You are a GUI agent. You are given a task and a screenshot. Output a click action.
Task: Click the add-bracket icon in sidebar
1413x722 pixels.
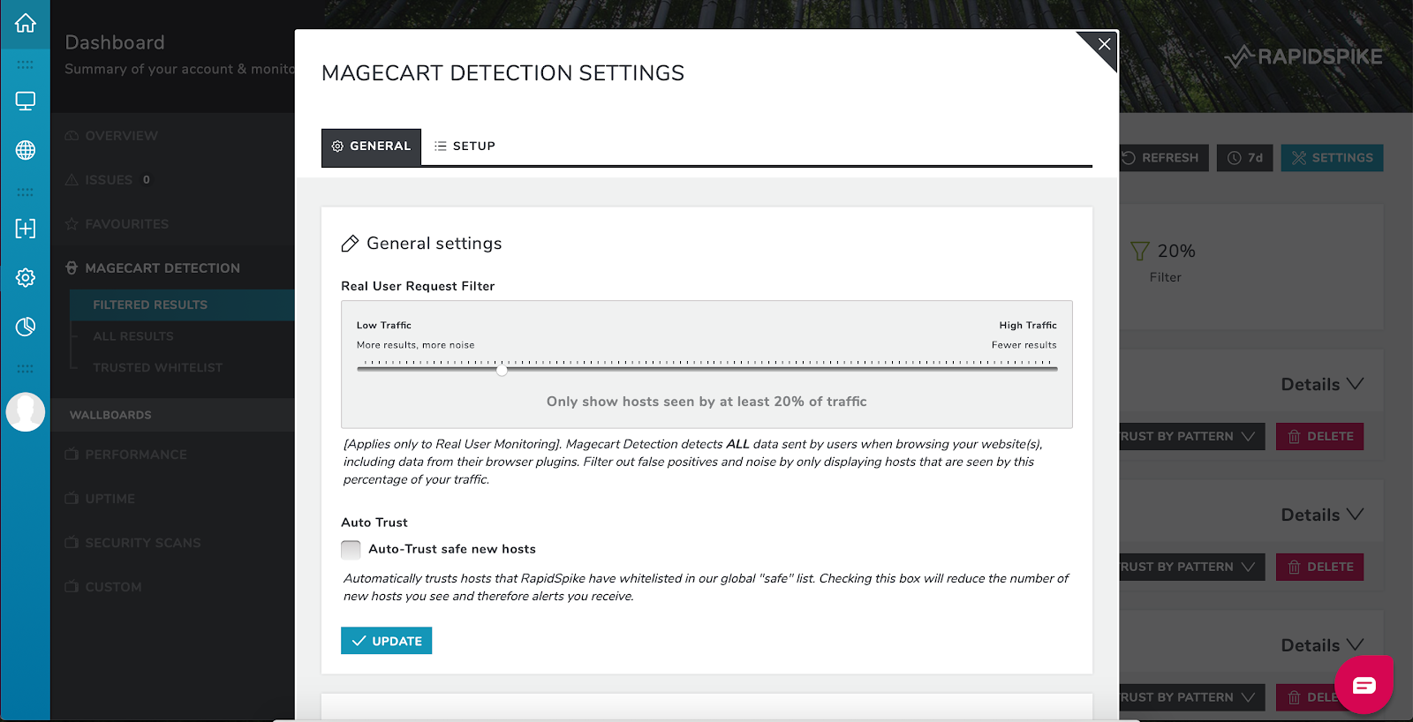click(26, 229)
